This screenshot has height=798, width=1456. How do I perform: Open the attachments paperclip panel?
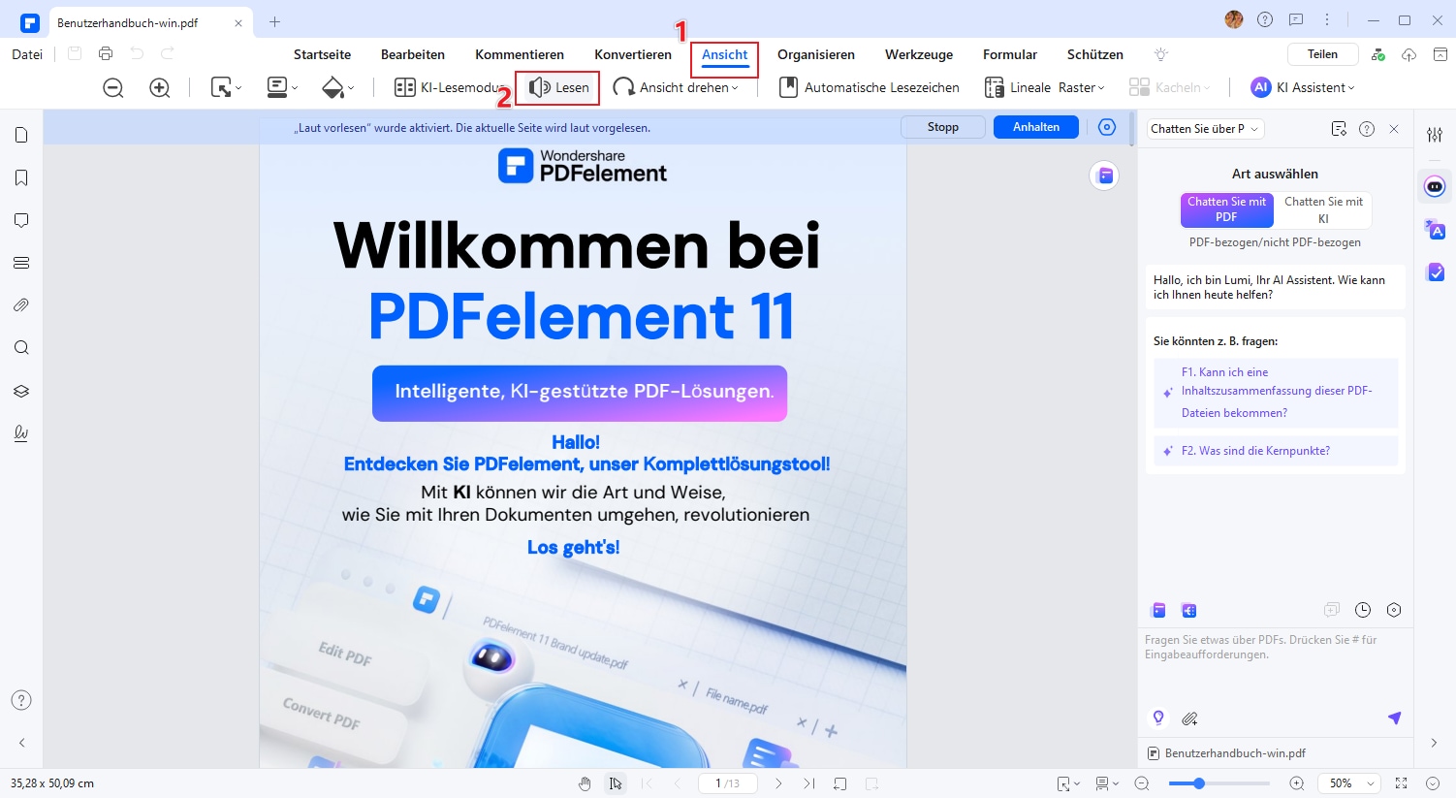coord(21,305)
